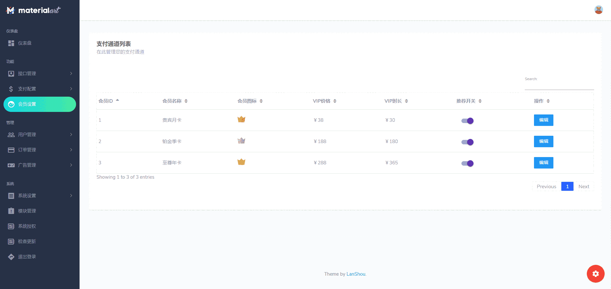
Task: Click the 模块管理 clipboard icon
Action: (11, 211)
